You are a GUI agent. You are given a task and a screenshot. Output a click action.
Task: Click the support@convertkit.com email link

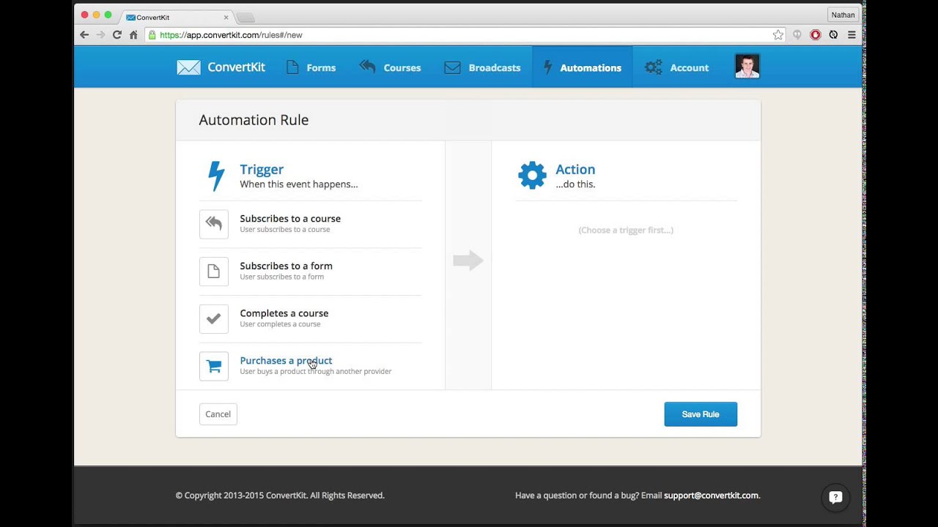(x=711, y=496)
